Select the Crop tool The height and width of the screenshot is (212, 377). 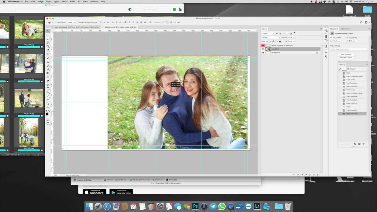click(48, 47)
